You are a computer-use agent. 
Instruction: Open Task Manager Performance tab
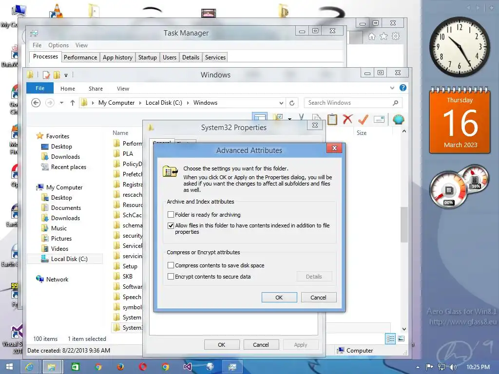(80, 57)
